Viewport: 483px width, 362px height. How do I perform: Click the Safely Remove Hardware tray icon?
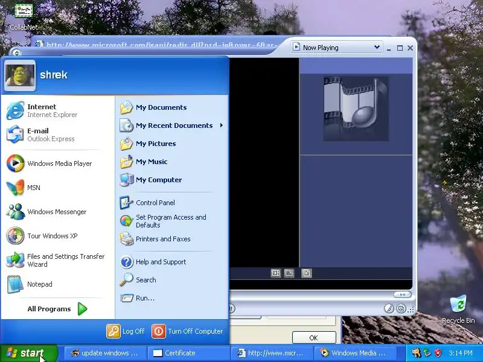[x=427, y=353]
